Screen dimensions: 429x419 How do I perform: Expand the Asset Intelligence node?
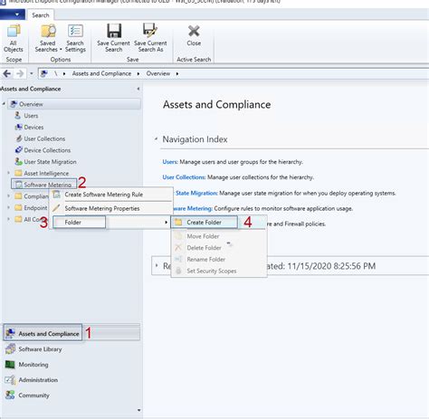8,173
